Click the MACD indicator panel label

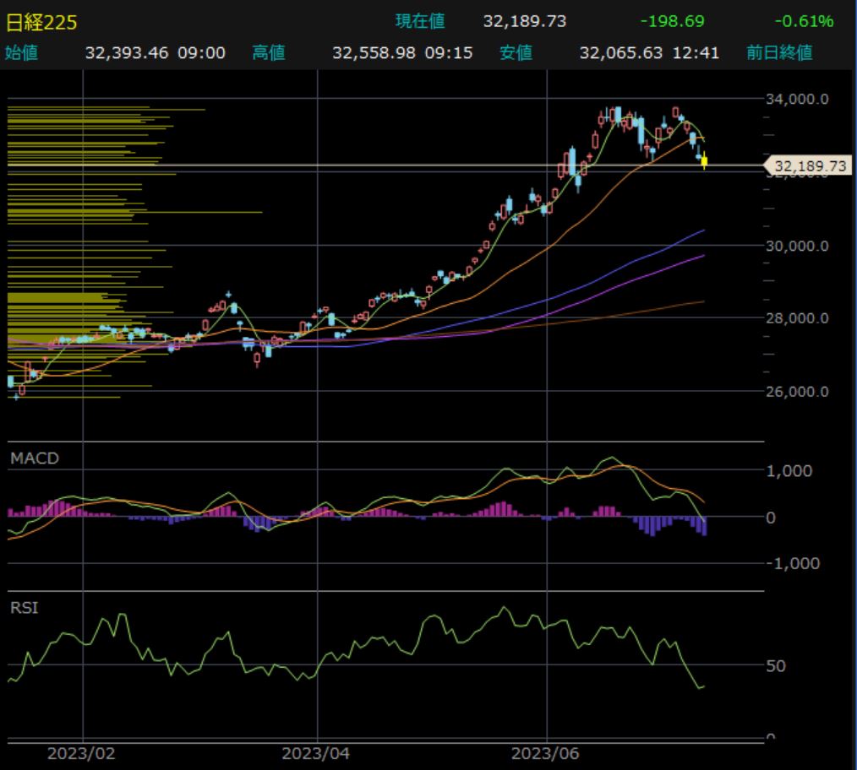35,458
